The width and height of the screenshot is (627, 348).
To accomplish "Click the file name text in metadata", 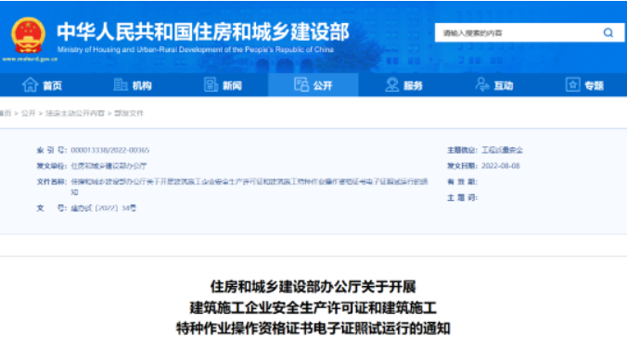I will click(250, 186).
